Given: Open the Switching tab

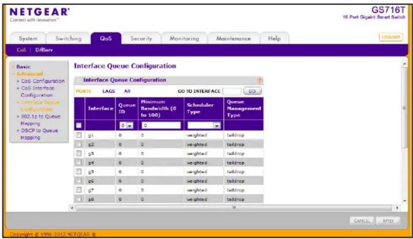Looking at the screenshot, I should tap(68, 38).
